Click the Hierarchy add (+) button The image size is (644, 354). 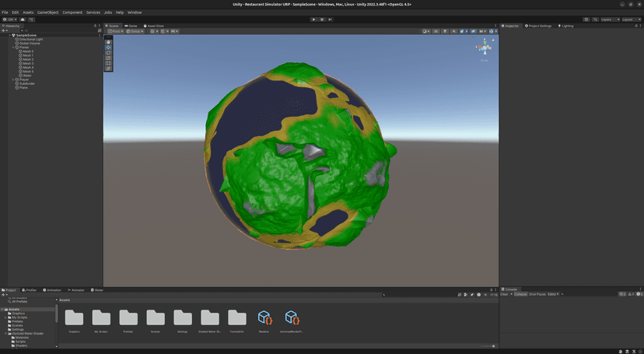(x=4, y=30)
